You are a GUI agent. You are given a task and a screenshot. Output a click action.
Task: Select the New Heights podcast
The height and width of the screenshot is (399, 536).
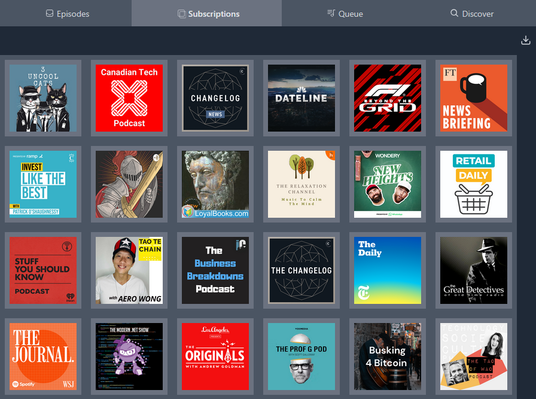(x=388, y=184)
